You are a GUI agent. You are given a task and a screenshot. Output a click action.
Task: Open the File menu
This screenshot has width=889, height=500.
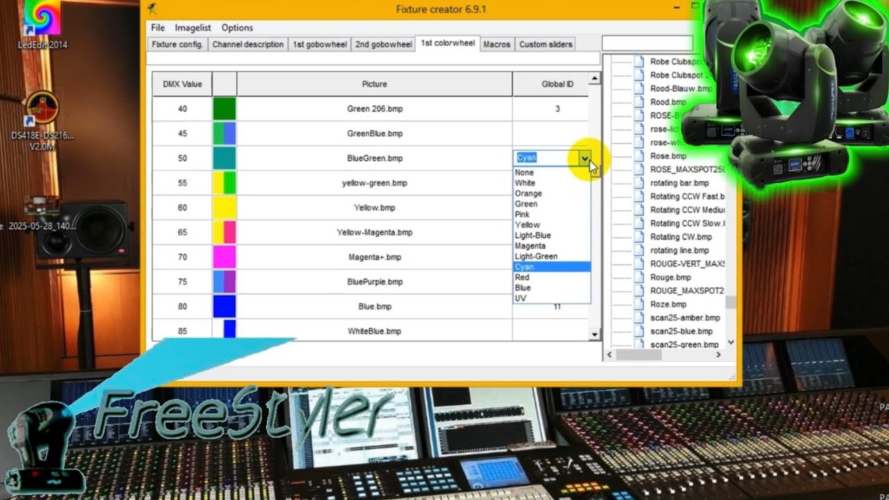point(158,28)
